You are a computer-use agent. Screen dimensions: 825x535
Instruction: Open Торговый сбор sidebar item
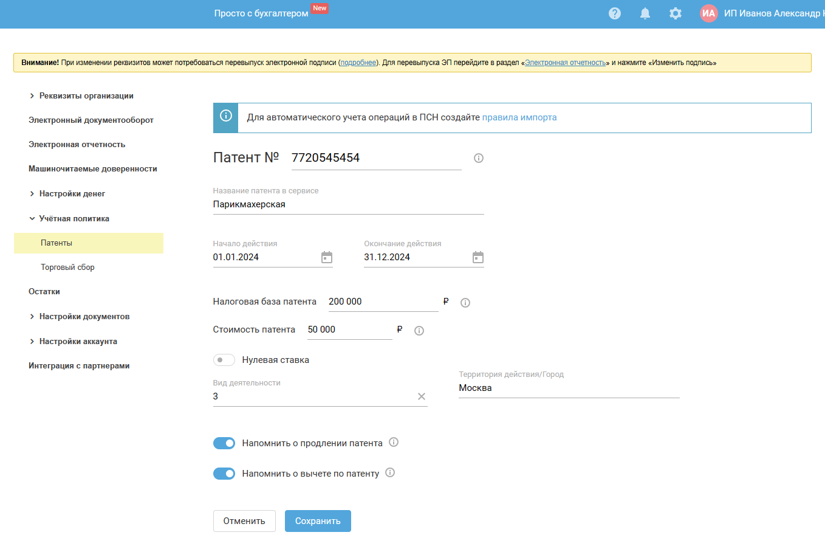point(67,267)
